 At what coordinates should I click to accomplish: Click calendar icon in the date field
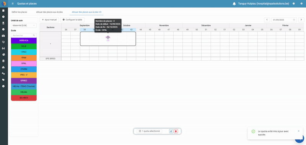(x=294, y=20)
